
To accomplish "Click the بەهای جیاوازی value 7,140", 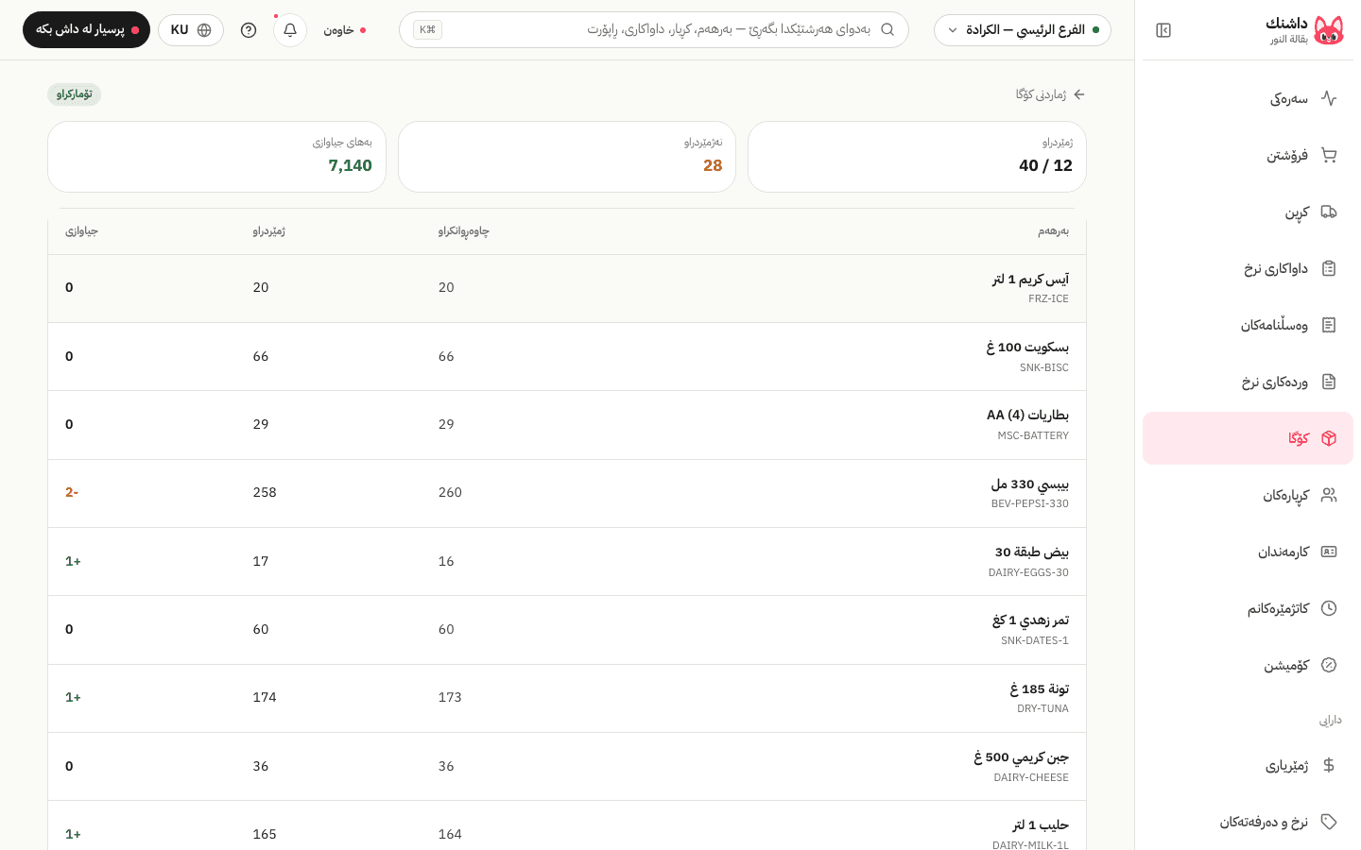I will (x=350, y=166).
